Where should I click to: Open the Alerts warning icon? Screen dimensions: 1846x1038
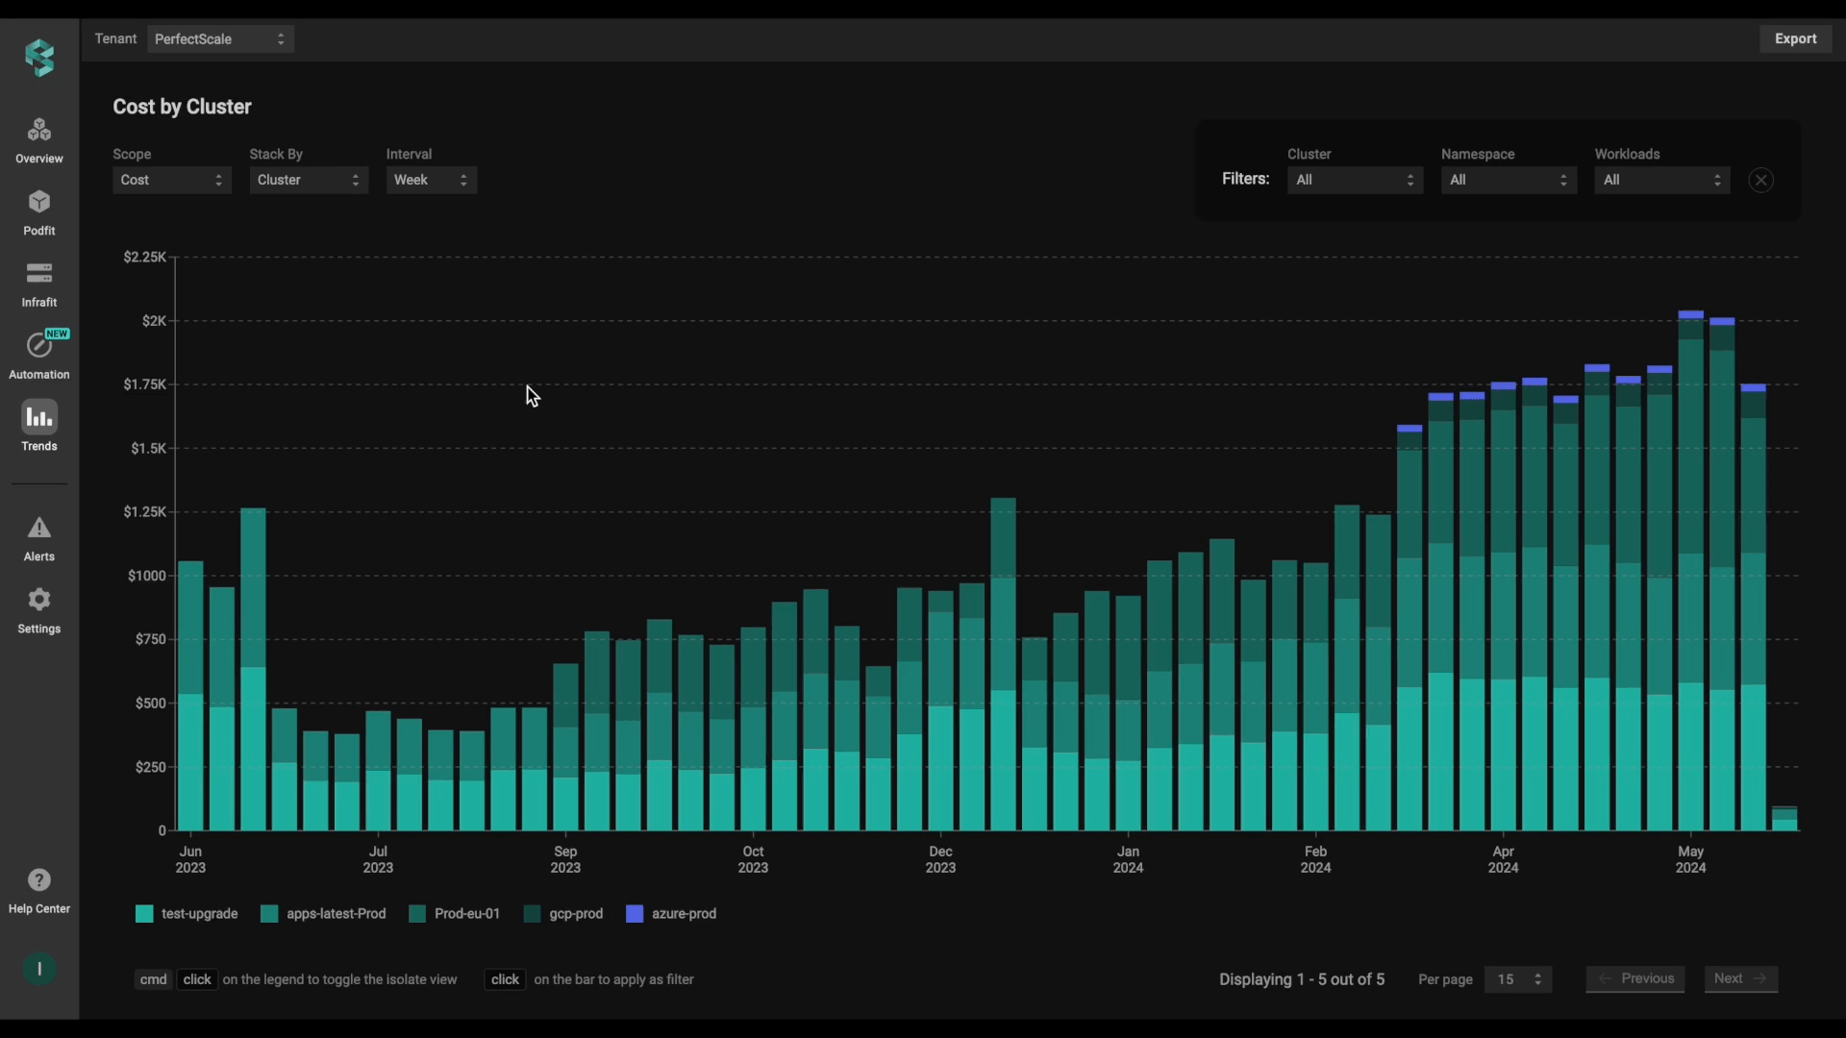click(39, 528)
